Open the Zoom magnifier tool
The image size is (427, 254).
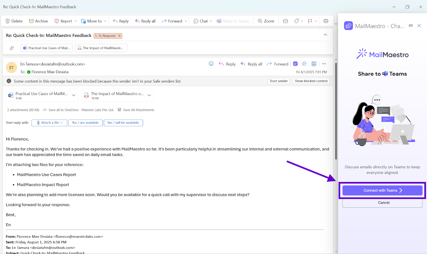(266, 21)
